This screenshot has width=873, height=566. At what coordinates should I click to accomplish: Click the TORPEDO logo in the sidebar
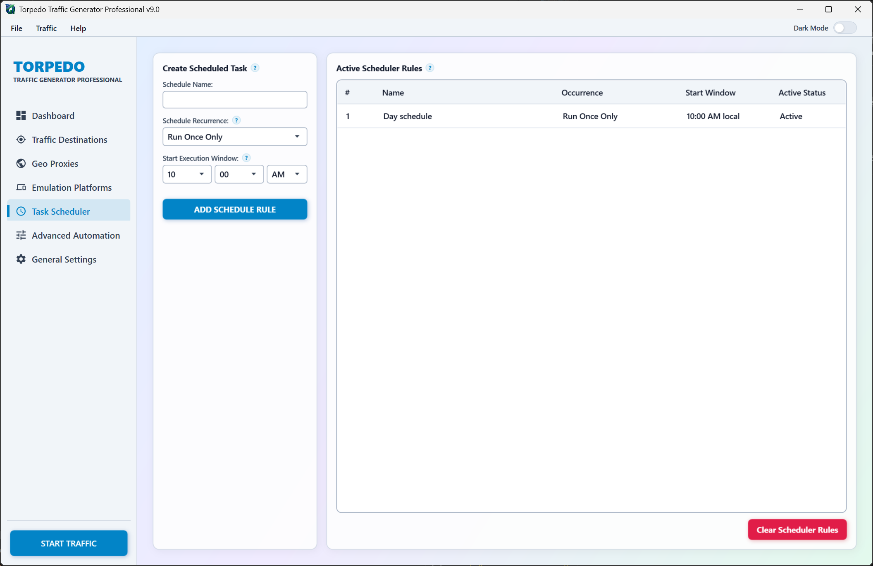tap(49, 66)
